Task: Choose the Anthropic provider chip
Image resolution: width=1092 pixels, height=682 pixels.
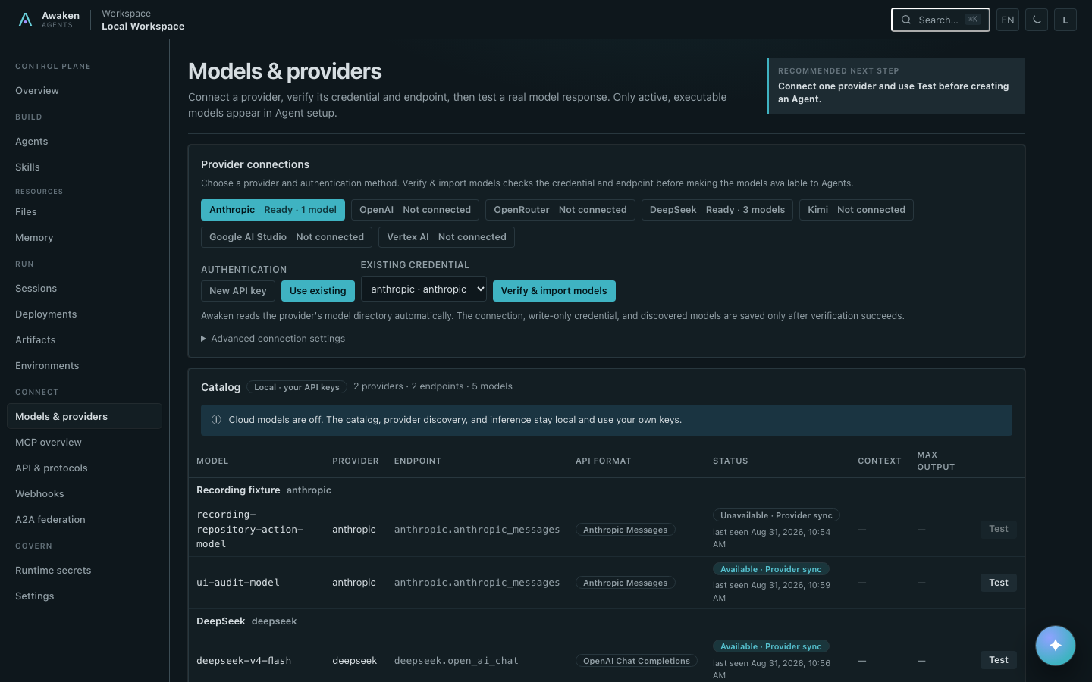Action: point(273,210)
